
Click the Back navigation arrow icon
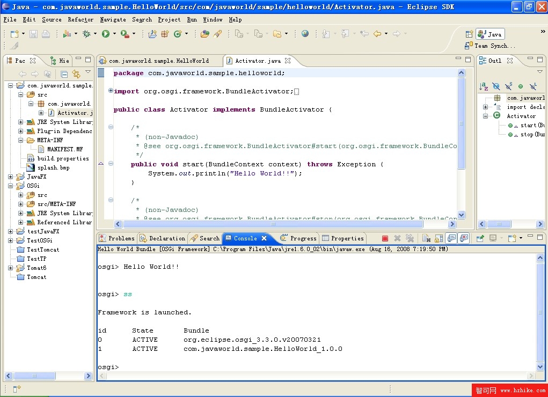[377, 34]
